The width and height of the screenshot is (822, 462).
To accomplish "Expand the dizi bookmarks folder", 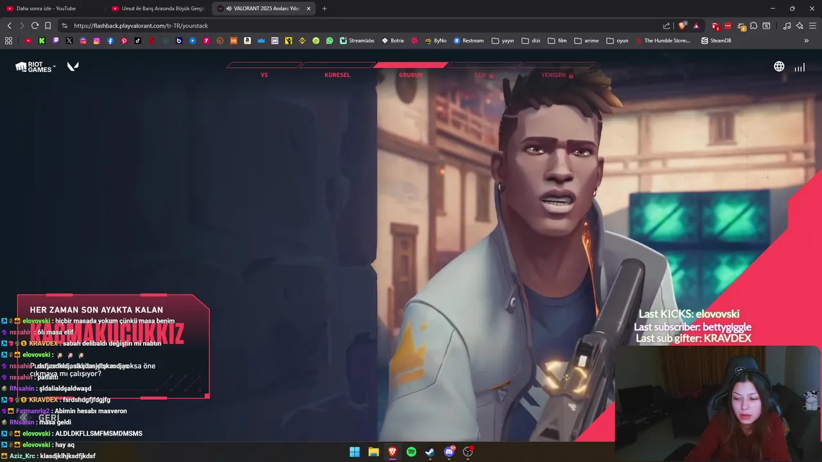I will coord(531,40).
